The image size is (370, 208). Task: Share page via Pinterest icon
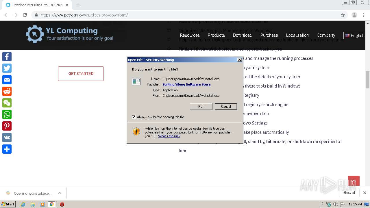(7, 126)
